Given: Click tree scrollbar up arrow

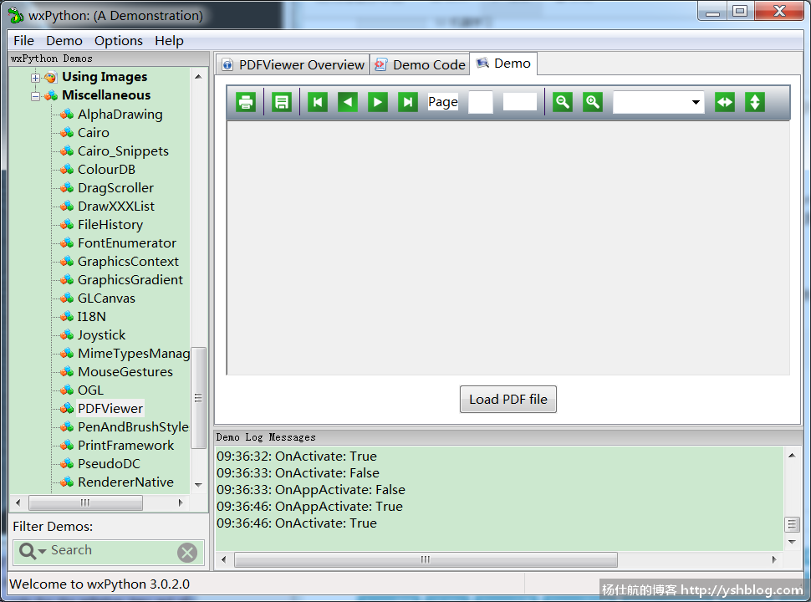Looking at the screenshot, I should click(x=198, y=77).
